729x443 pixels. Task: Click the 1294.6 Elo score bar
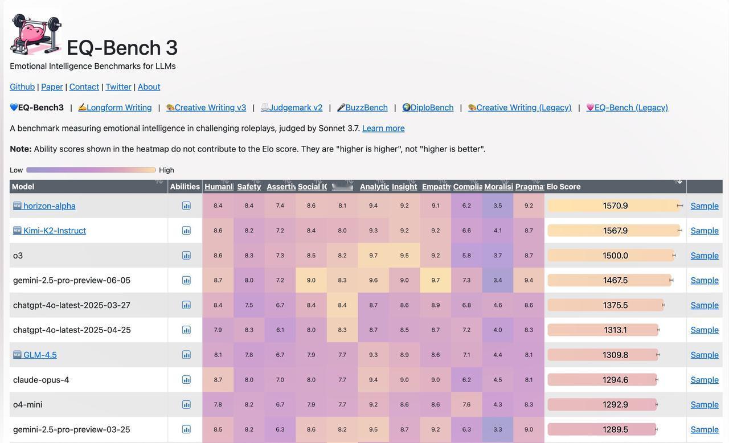[603, 380]
